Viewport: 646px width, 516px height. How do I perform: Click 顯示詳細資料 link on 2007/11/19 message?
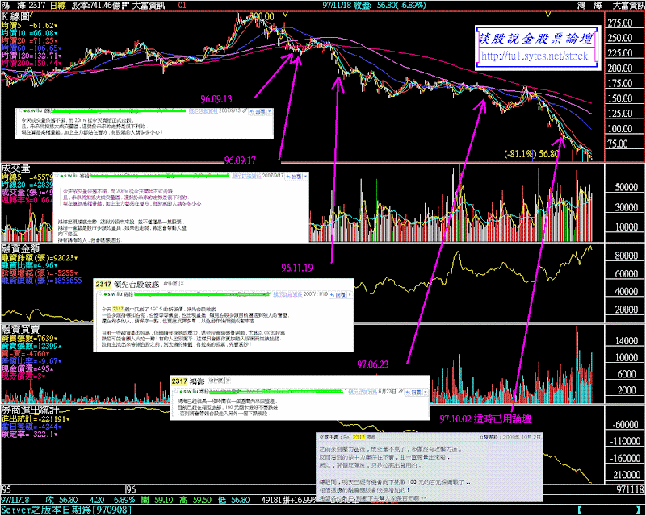(x=288, y=294)
